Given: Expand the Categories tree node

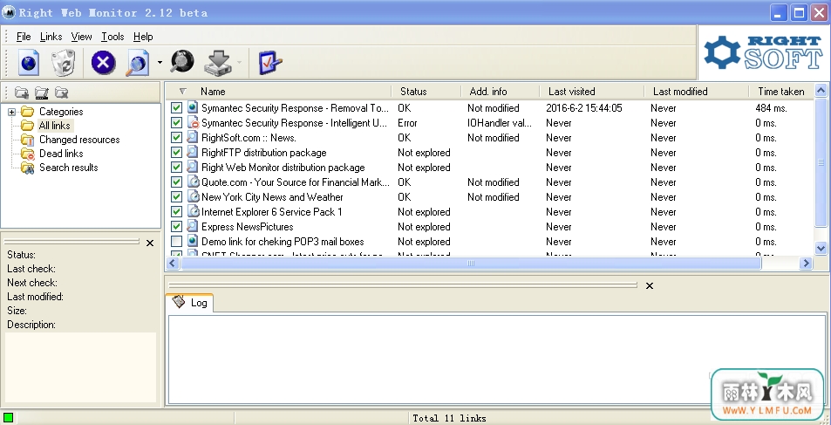Looking at the screenshot, I should coord(11,112).
